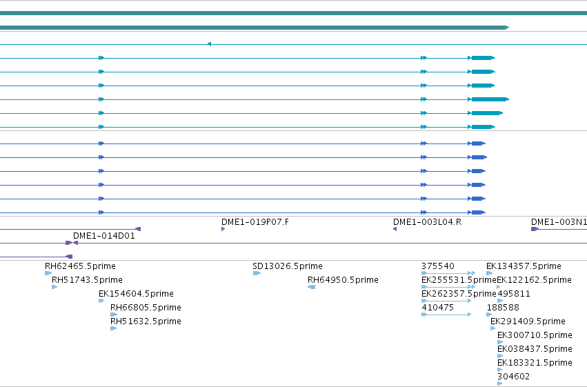Click the EK134357.5prime feature label
The width and height of the screenshot is (587, 387).
tap(524, 266)
